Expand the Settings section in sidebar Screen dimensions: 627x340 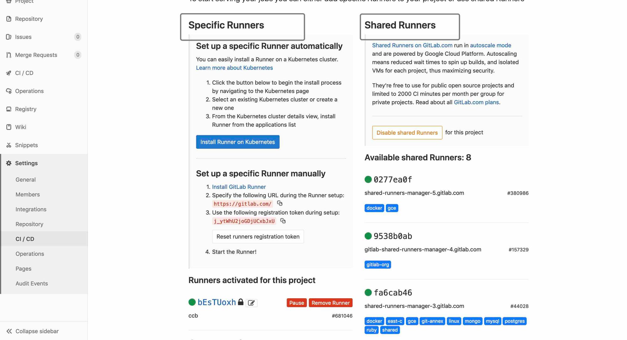(x=26, y=163)
